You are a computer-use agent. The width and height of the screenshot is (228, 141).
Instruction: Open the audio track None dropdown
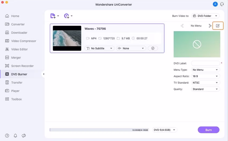pos(131,48)
